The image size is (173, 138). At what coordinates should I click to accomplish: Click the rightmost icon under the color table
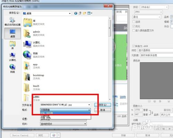pyautogui.click(x=169, y=101)
